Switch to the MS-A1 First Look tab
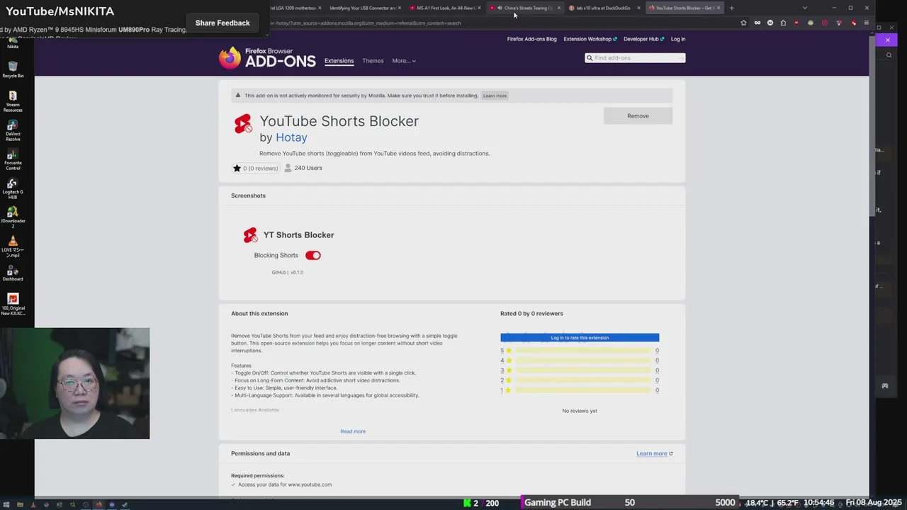This screenshot has width=907, height=510. pyautogui.click(x=444, y=8)
